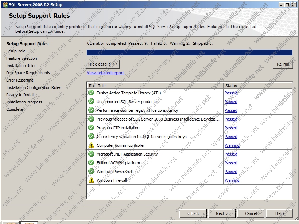Open Passed status for Microsoft .NET Application Security

pos(231,154)
